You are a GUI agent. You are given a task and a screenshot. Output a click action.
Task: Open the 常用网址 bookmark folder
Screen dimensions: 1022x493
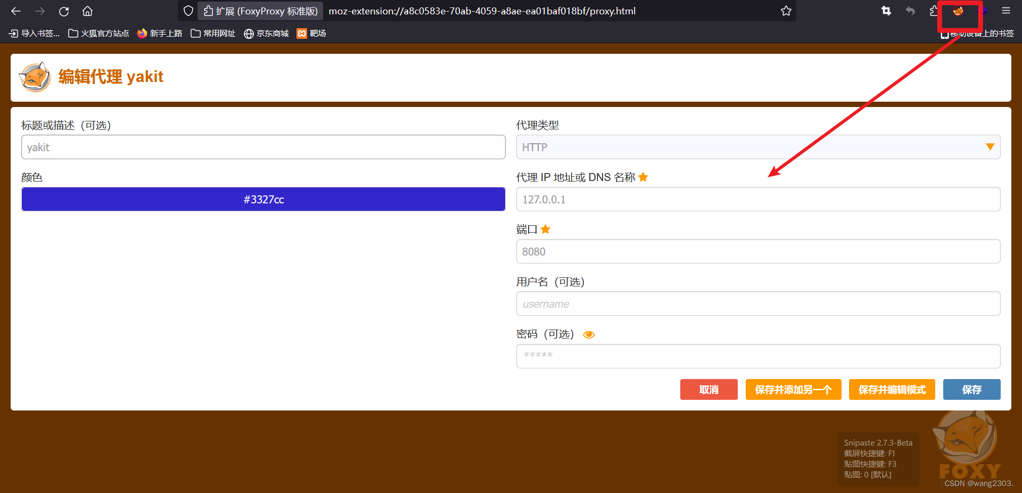(213, 34)
